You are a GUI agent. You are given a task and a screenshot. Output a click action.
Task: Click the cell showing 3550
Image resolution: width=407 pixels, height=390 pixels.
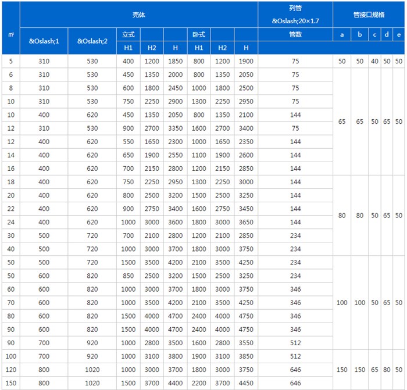[x=246, y=343]
